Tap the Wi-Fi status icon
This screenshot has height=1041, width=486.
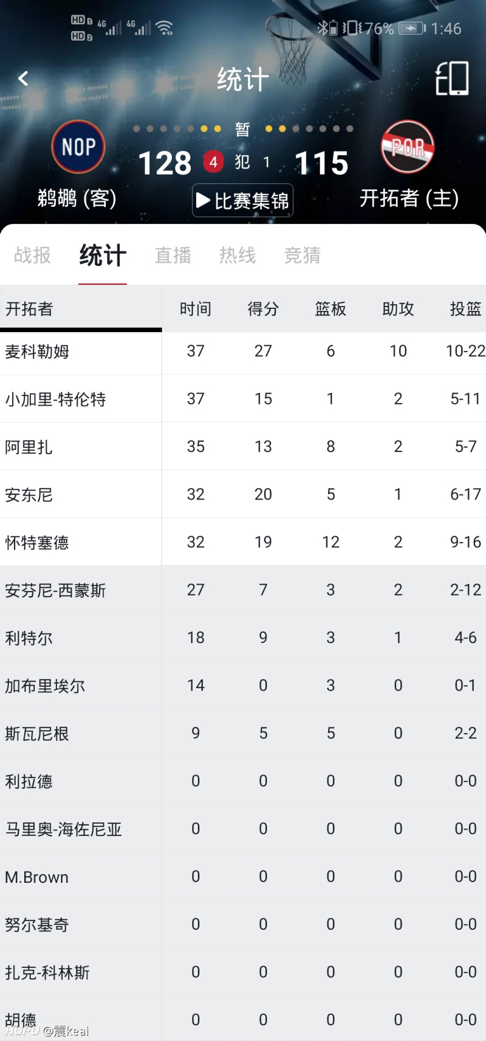165,27
